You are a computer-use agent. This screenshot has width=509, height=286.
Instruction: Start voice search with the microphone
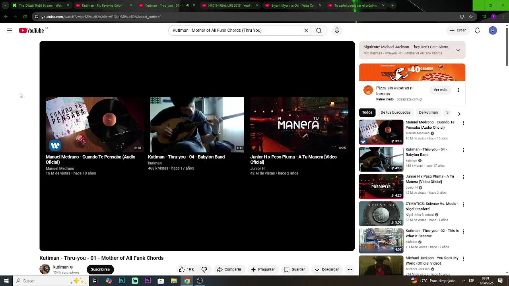click(337, 30)
